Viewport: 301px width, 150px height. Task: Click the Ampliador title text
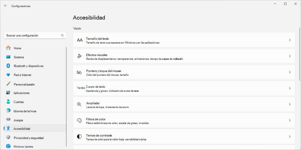tap(93, 103)
